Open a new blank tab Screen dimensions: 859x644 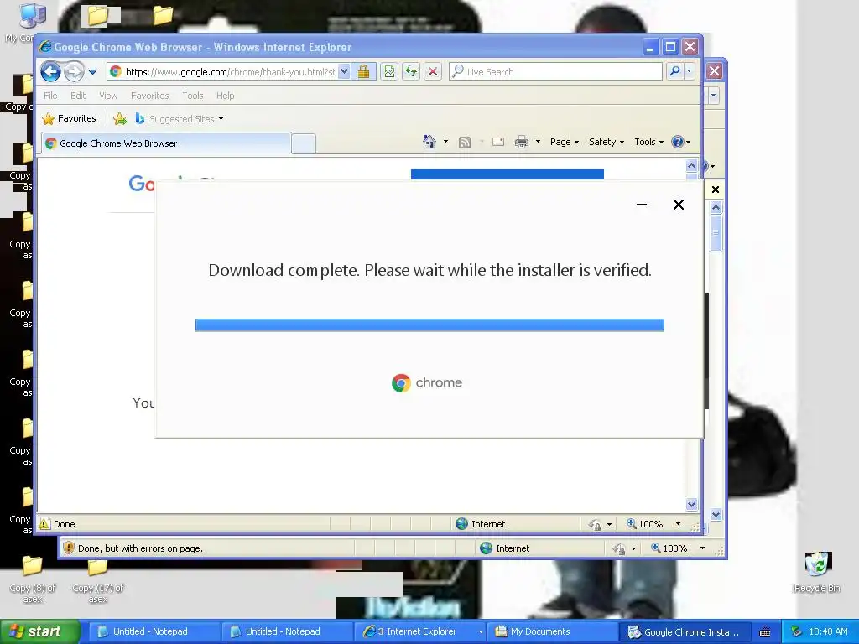coord(304,144)
